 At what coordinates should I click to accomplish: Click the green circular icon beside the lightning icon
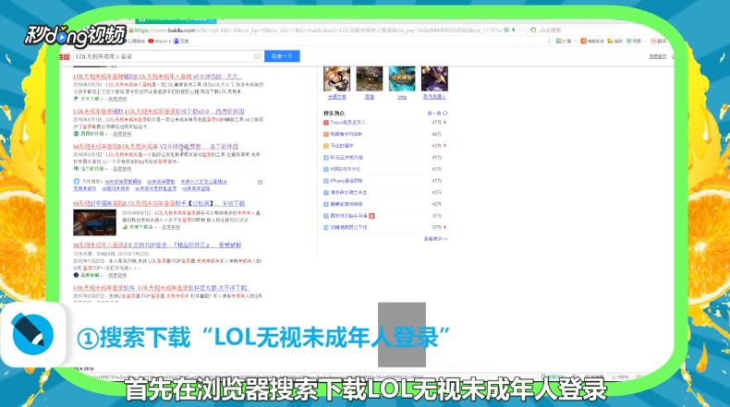coord(506,30)
